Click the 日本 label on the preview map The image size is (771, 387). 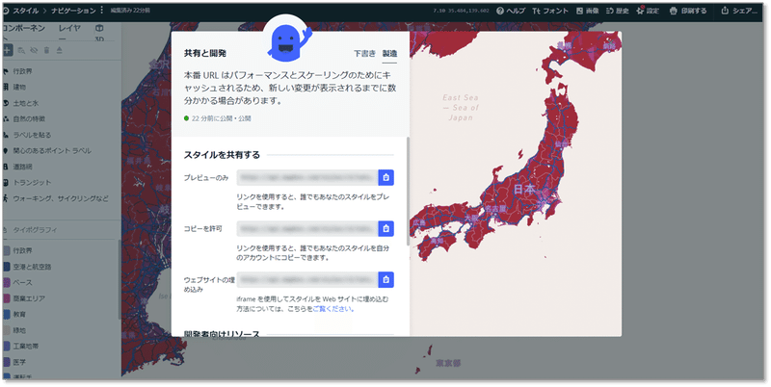pyautogui.click(x=524, y=189)
